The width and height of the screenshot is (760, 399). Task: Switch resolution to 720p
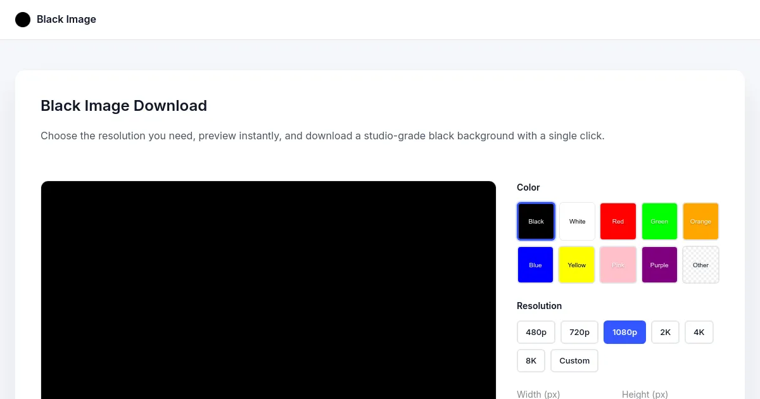tap(579, 332)
